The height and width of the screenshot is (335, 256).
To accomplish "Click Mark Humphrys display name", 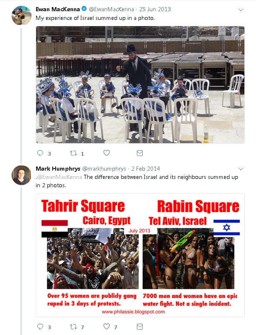I will tap(58, 169).
